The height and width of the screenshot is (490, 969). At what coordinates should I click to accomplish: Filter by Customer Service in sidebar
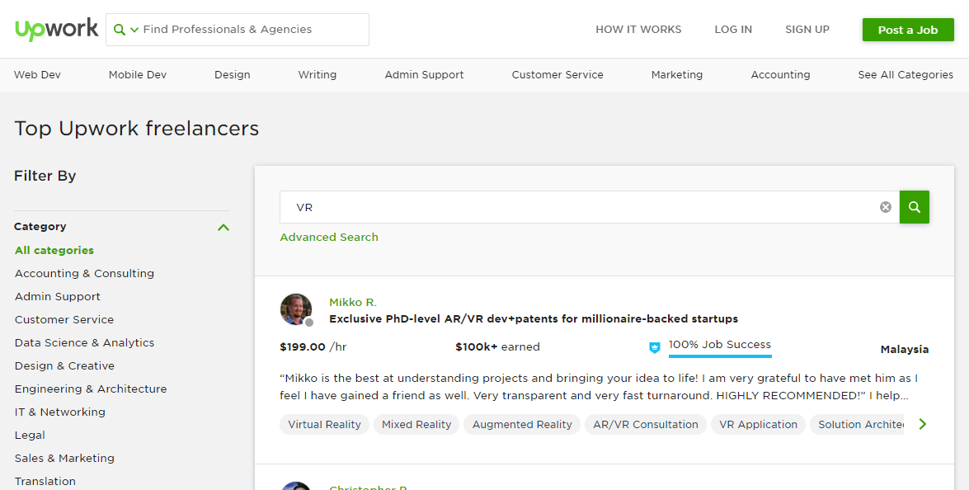pos(64,319)
